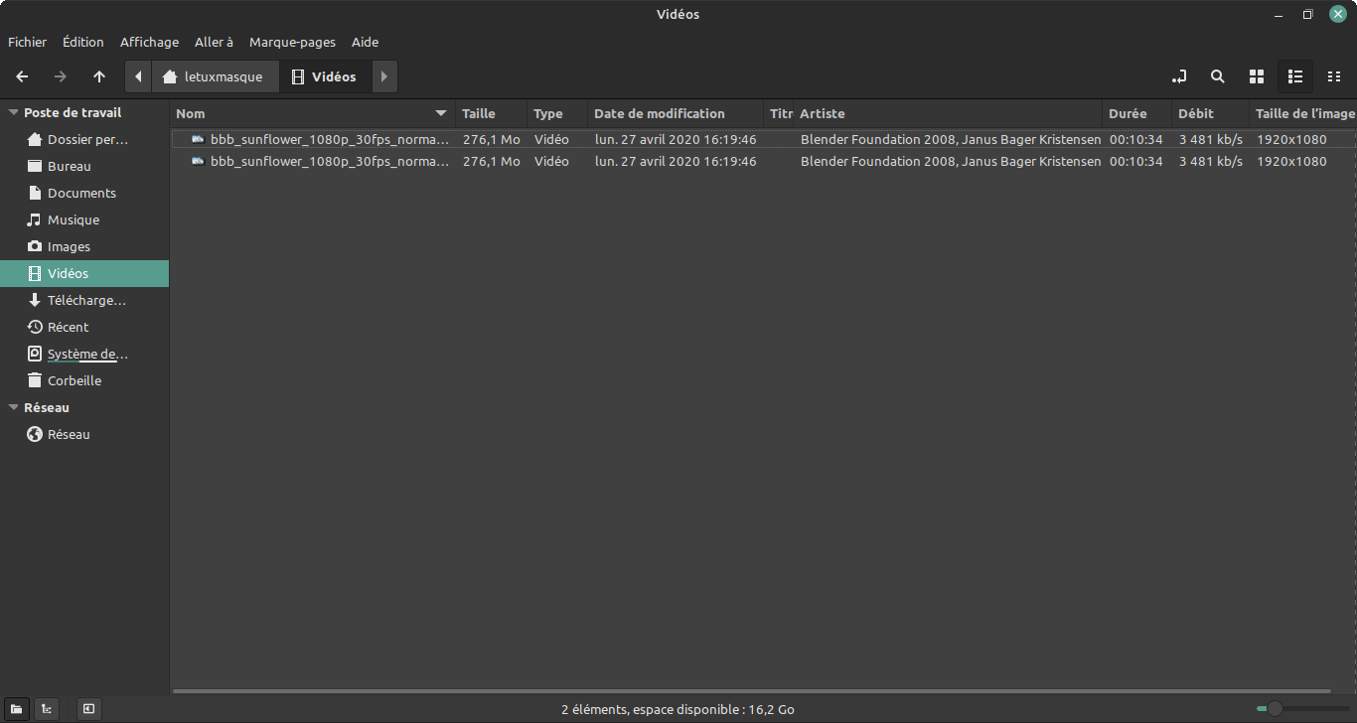Screen dimensions: 1357x723
Task: Switch to icon grid view
Action: point(1256,76)
